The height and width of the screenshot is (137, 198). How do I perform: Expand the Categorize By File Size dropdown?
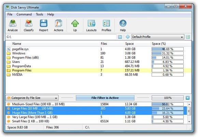pos(32,98)
